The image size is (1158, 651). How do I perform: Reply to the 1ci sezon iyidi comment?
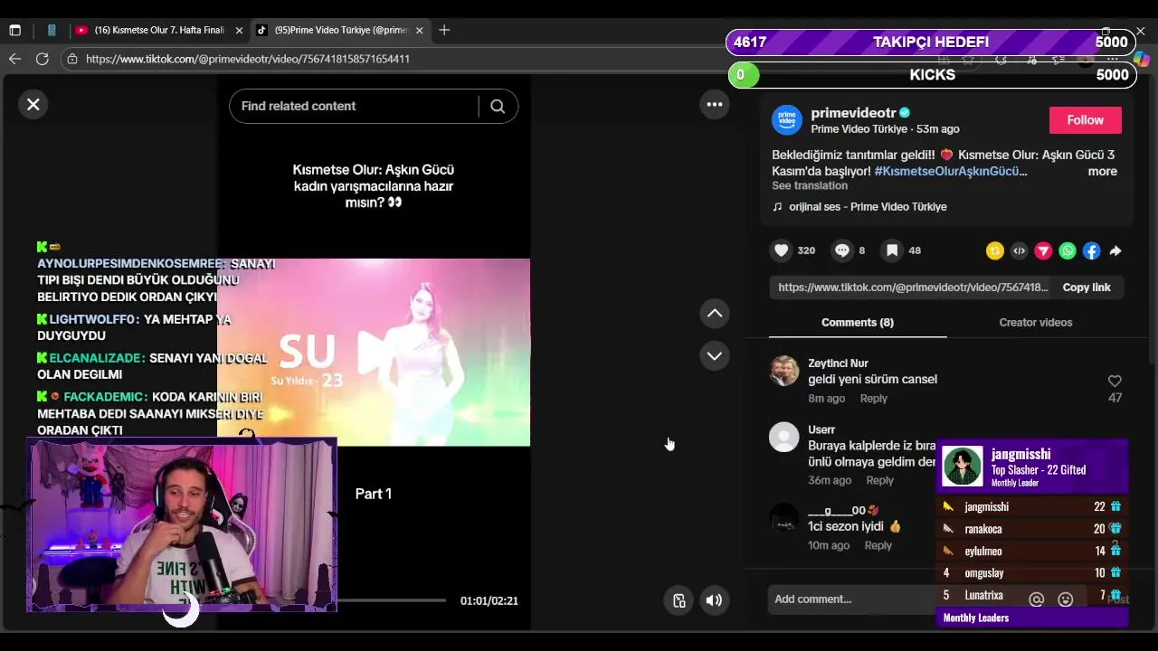[x=878, y=545]
